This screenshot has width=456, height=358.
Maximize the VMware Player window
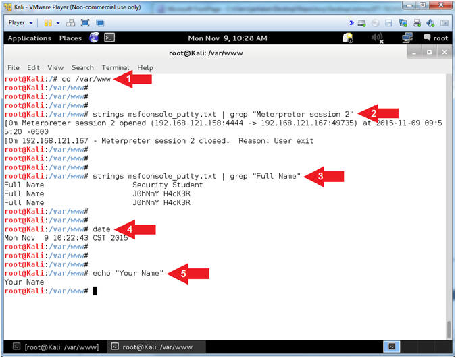point(423,5)
